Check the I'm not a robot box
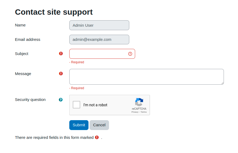This screenshot has width=238, height=153. point(76,105)
